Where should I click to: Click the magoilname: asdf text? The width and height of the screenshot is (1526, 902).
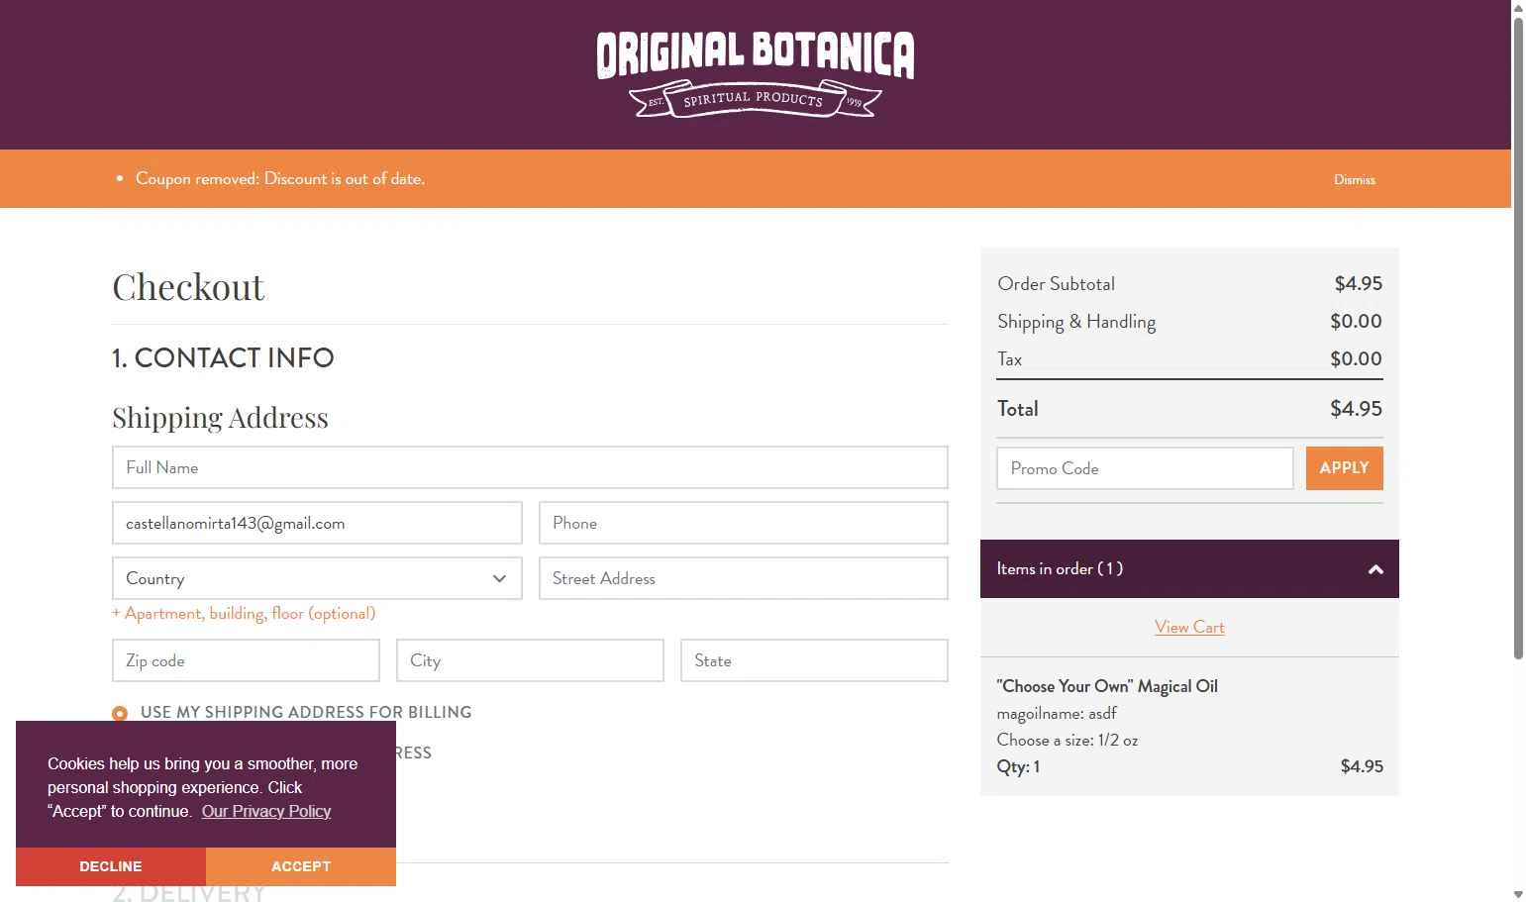click(x=1057, y=713)
